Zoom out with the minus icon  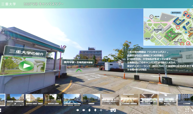coord(107,110)
